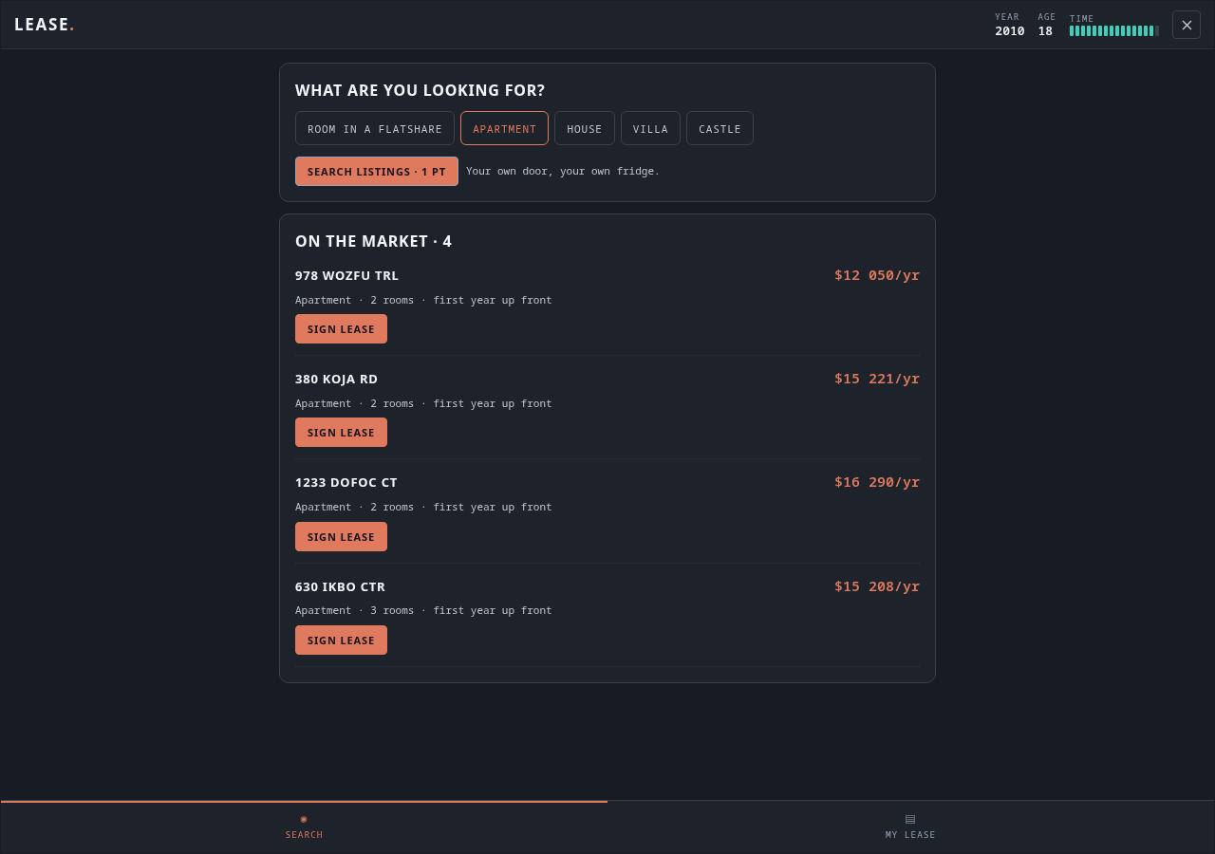Choose the Villa property type

(x=650, y=128)
